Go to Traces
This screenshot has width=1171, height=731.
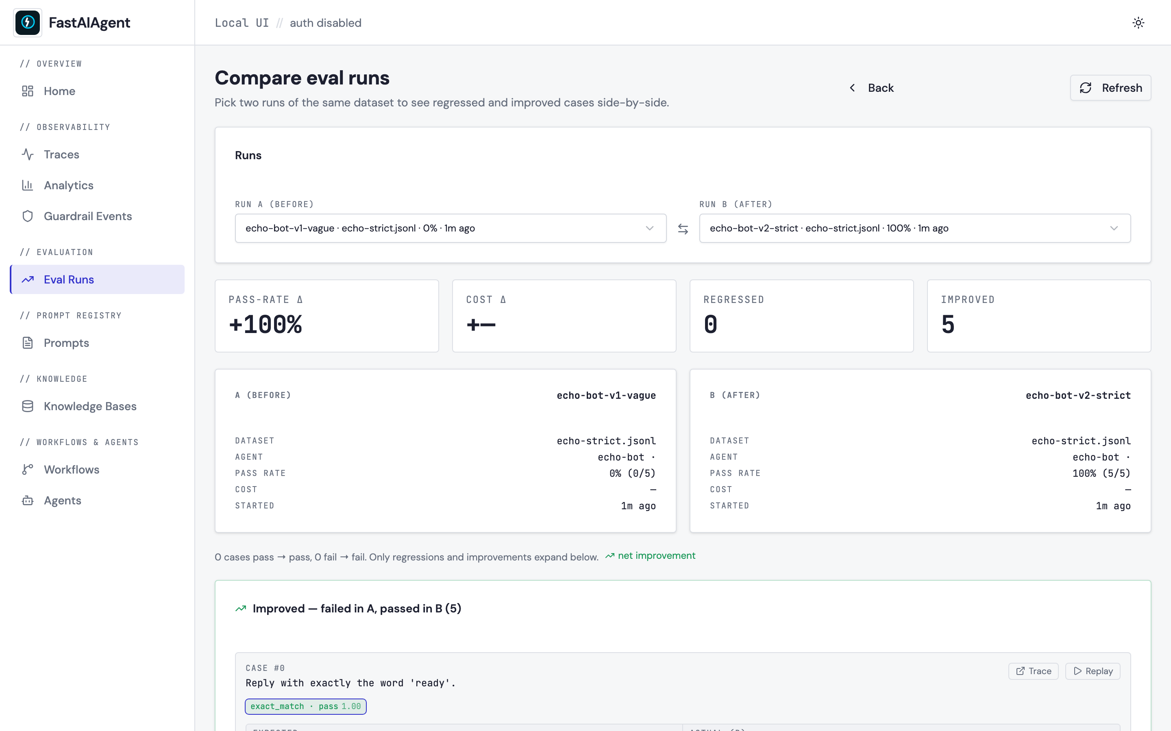coord(97,154)
